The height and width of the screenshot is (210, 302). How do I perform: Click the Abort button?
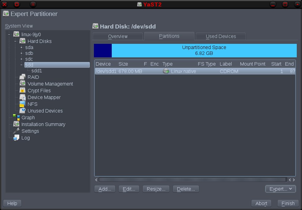point(261,203)
